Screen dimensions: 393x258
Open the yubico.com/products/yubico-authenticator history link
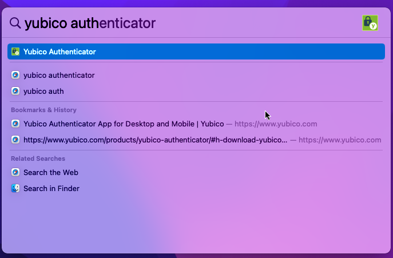tap(196, 140)
